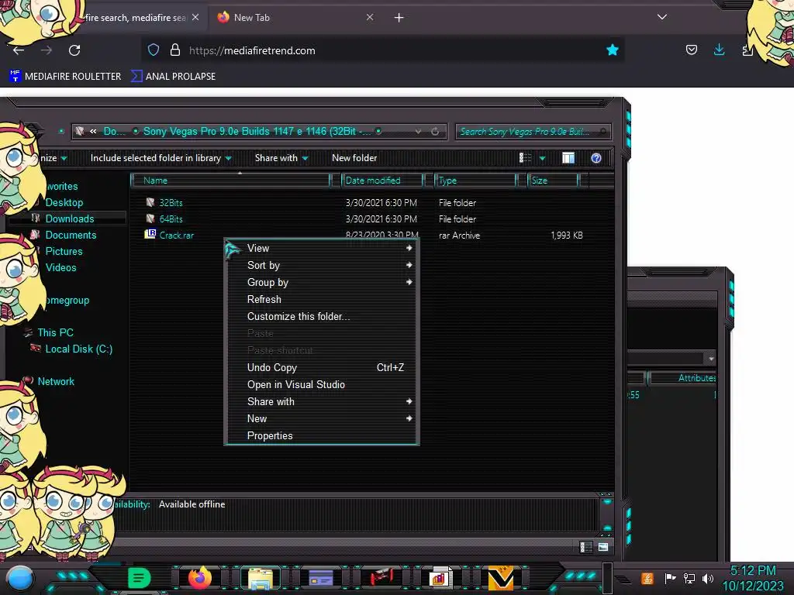The width and height of the screenshot is (794, 595).
Task: Open the context menu's Share with submenu
Action: pos(322,402)
